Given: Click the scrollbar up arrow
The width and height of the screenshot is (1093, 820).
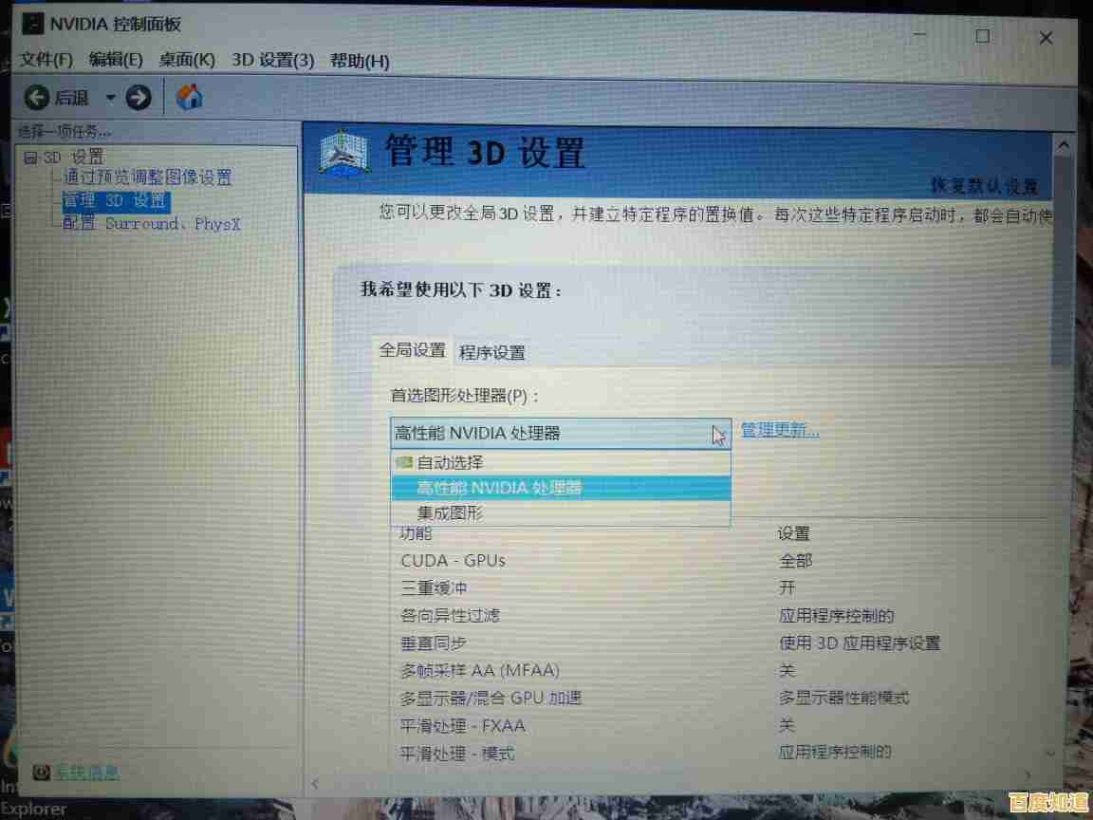Looking at the screenshot, I should click(1064, 143).
